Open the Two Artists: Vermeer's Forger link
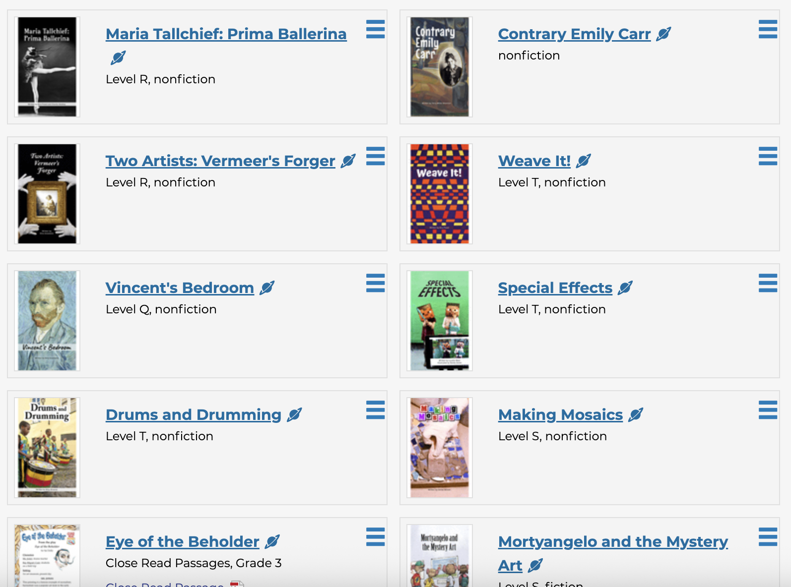Screen dimensions: 791x587 [x=220, y=161]
